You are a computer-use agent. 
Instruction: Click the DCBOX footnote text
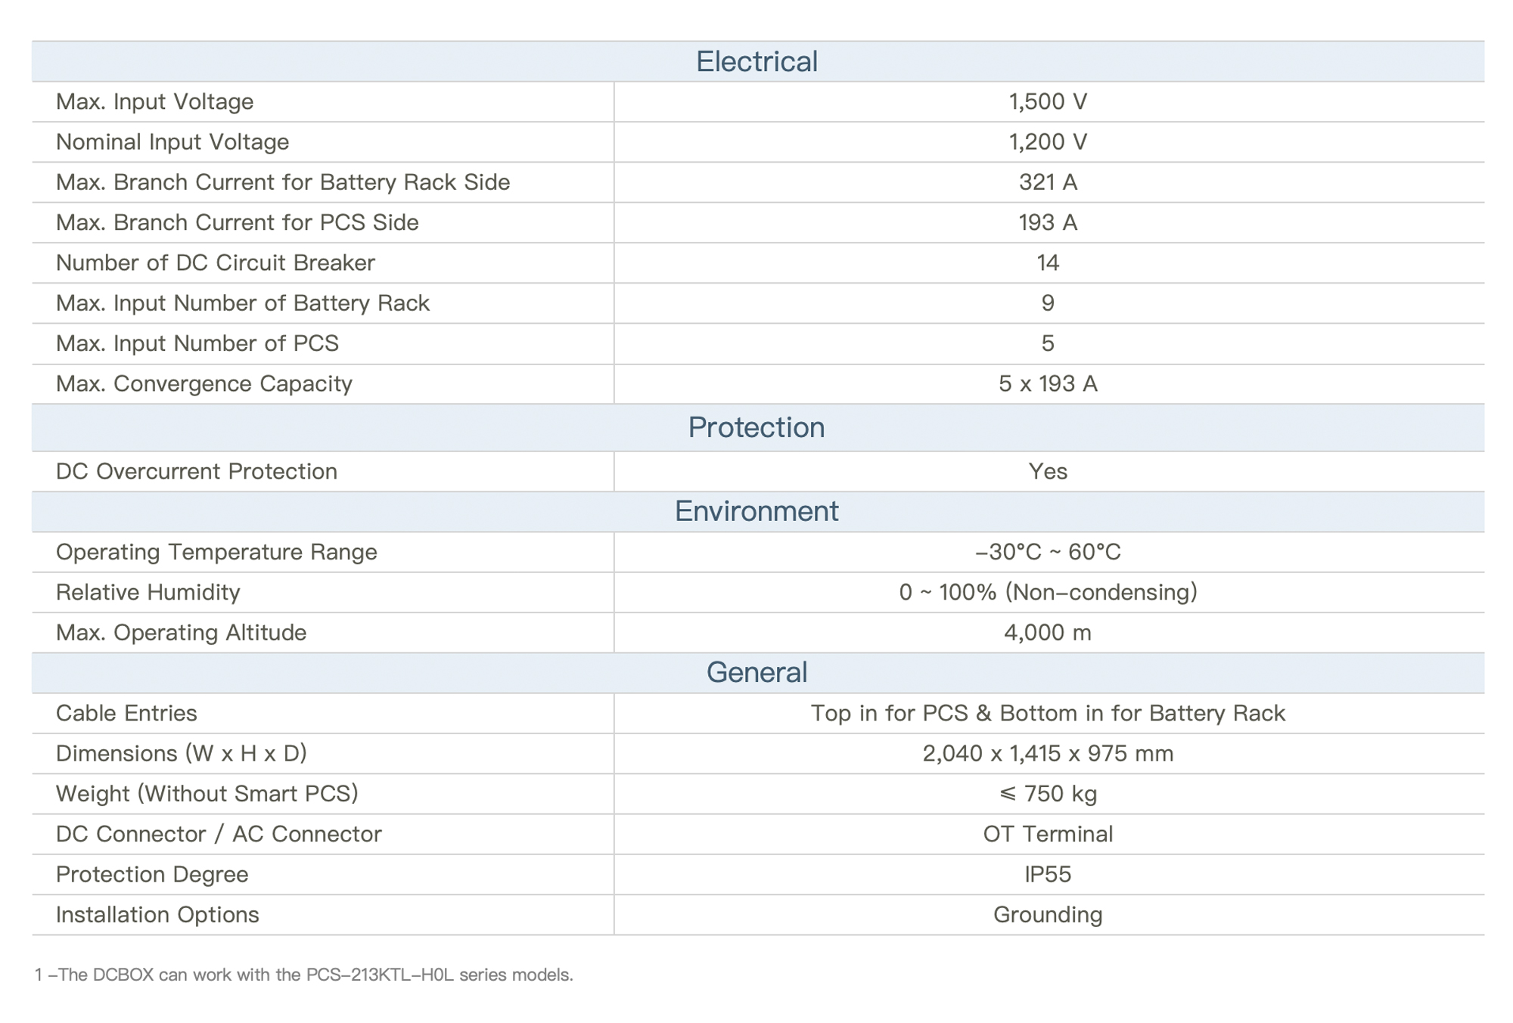tap(304, 975)
